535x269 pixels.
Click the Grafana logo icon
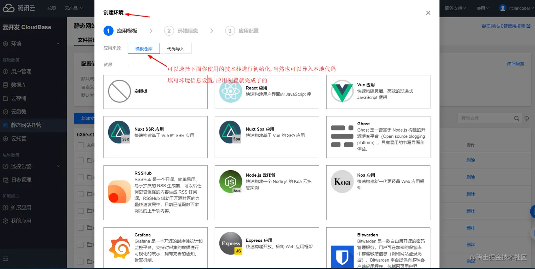(119, 247)
